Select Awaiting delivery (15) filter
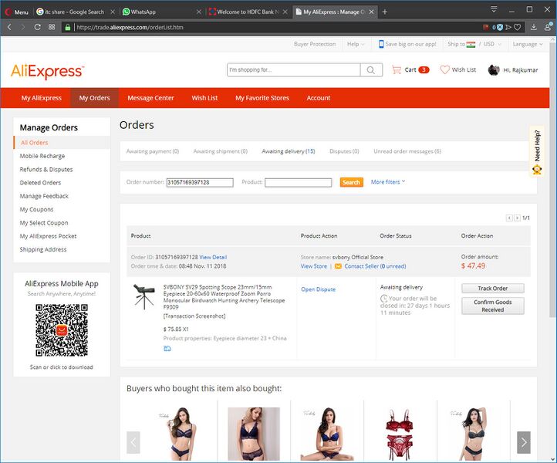 click(x=288, y=151)
